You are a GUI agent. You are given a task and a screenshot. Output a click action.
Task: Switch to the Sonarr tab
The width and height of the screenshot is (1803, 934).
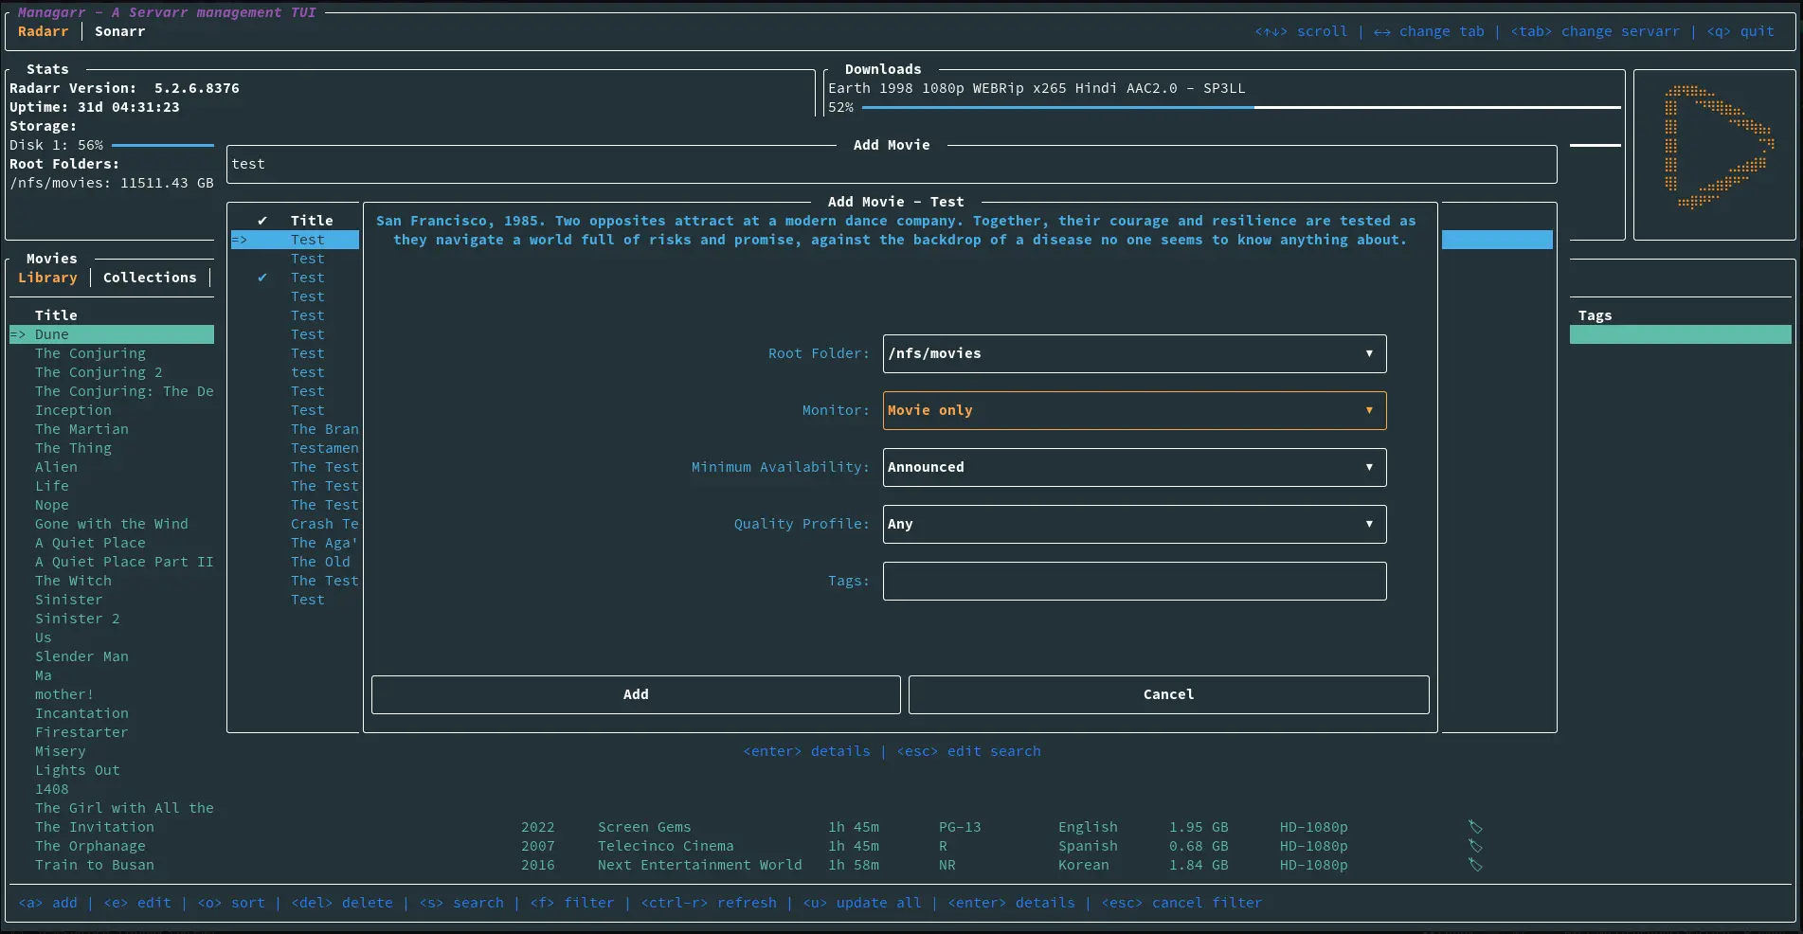[x=120, y=31]
